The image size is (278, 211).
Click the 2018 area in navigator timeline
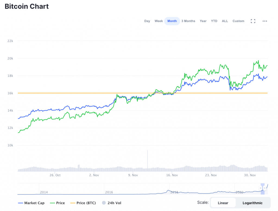click(x=174, y=192)
